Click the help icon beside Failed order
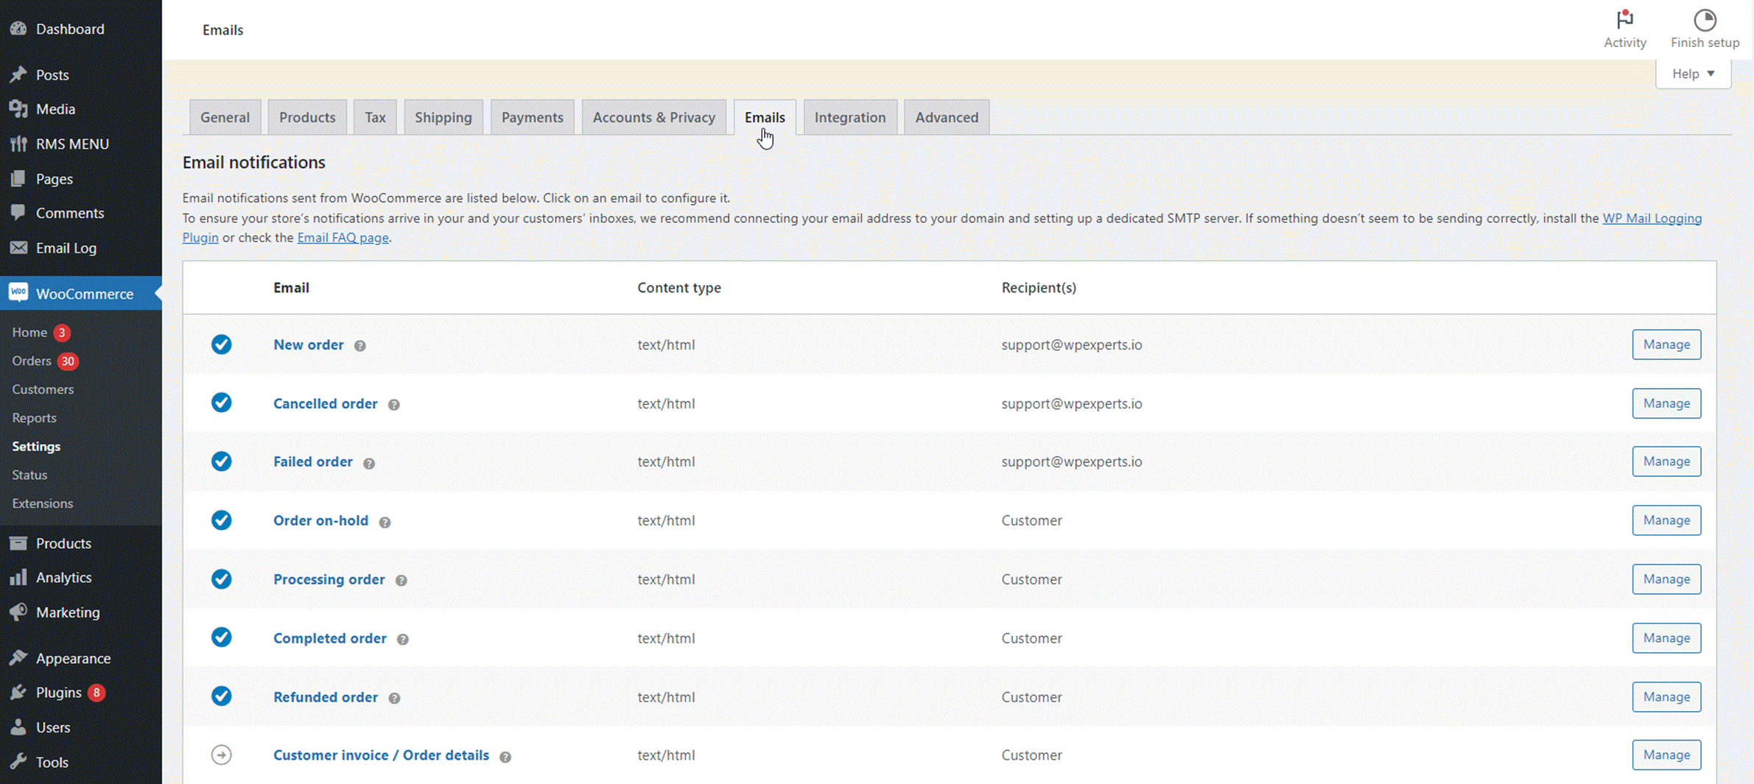 click(x=369, y=463)
